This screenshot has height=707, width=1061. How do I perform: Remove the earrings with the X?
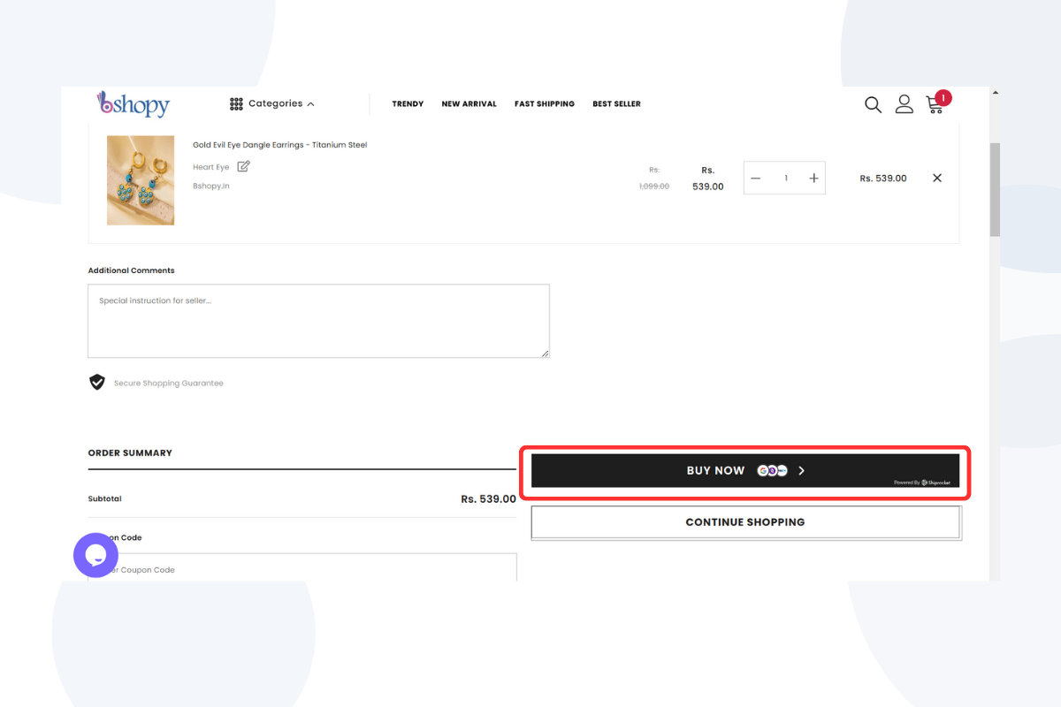pos(937,179)
